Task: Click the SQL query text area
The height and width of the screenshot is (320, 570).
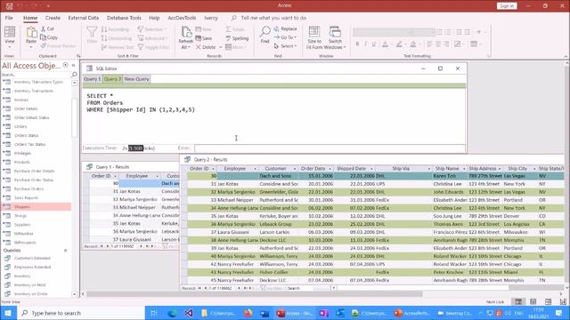Action: coord(273,116)
